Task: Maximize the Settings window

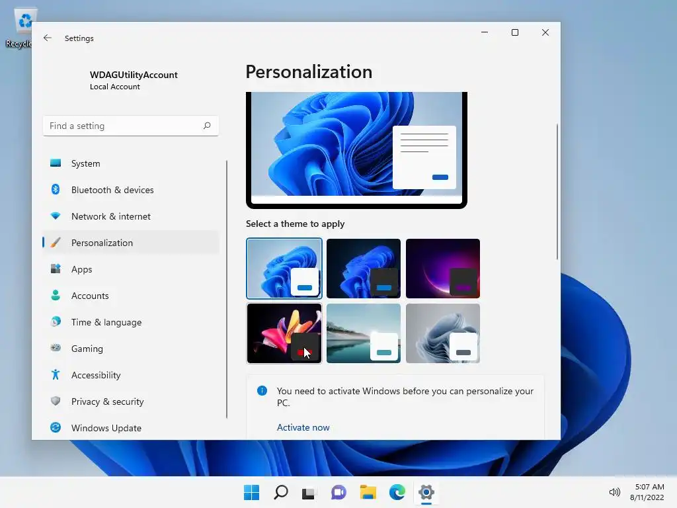Action: [514, 32]
